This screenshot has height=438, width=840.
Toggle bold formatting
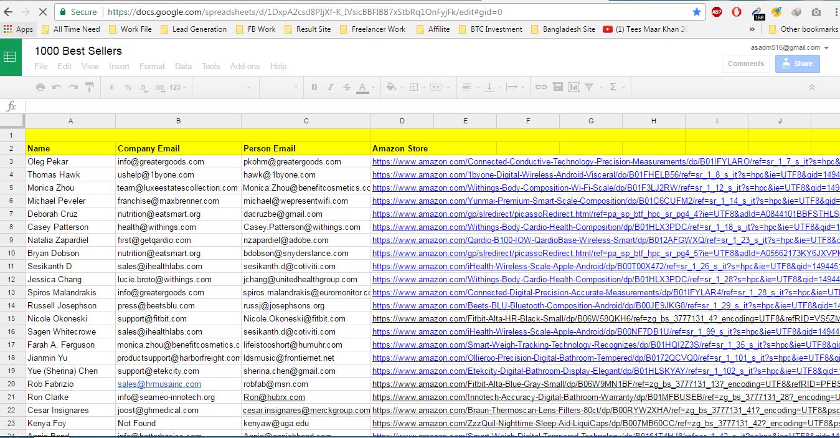tap(314, 87)
